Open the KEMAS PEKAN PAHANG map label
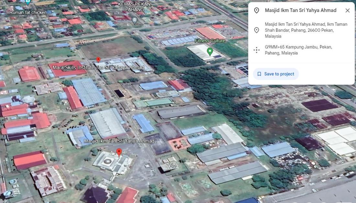The height and width of the screenshot is (203, 356). [x=135, y=7]
